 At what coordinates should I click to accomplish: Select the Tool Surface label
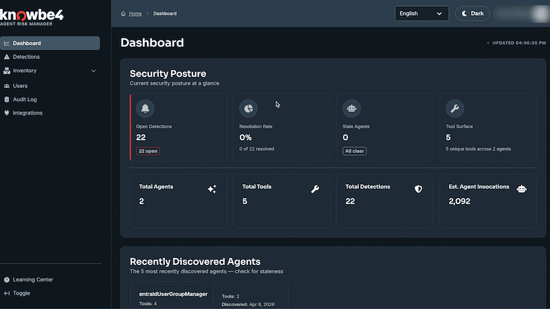[459, 126]
